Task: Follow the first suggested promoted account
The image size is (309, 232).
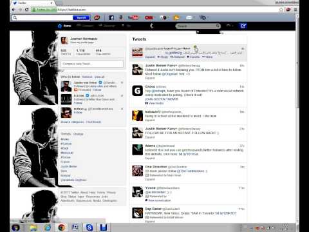Action: [97, 90]
